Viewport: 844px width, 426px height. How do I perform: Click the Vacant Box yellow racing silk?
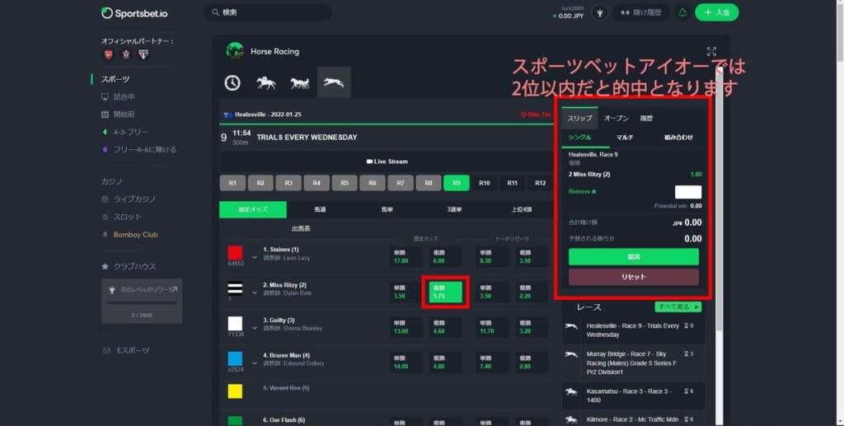[x=235, y=391]
